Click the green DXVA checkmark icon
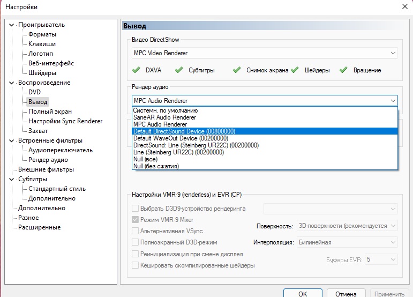413x297 pixels. pos(137,70)
